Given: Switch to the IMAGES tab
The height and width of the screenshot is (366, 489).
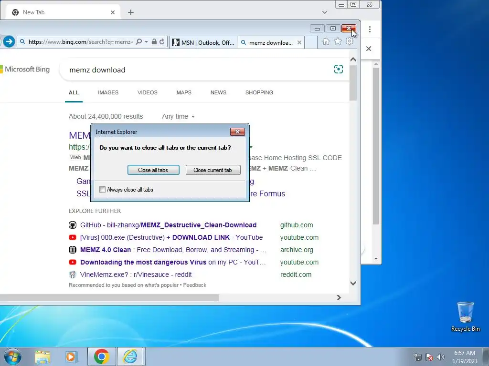Looking at the screenshot, I should pos(108,92).
